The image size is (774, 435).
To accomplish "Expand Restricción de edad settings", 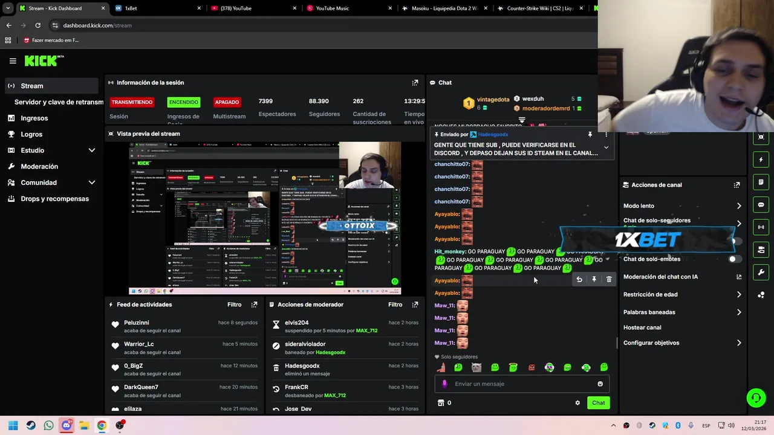I will pyautogui.click(x=739, y=295).
